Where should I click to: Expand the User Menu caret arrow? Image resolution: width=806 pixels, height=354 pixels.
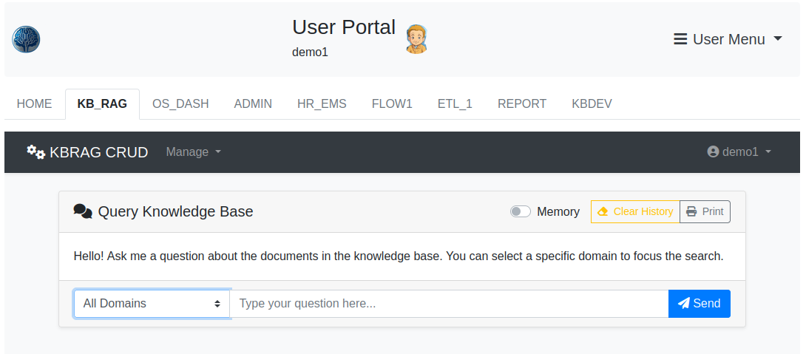[x=778, y=39]
